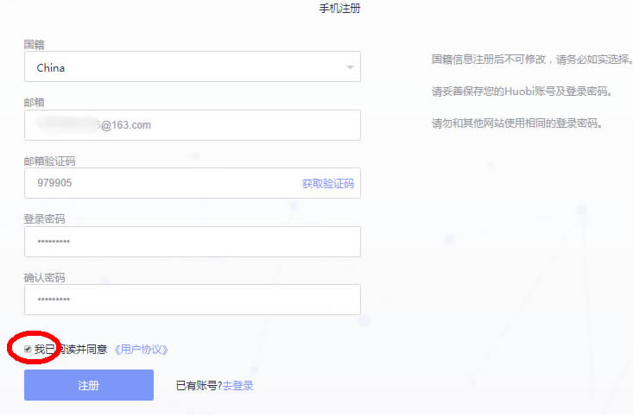Switch to the 手机注册 phone registration tab
The height and width of the screenshot is (417, 633).
pyautogui.click(x=339, y=9)
